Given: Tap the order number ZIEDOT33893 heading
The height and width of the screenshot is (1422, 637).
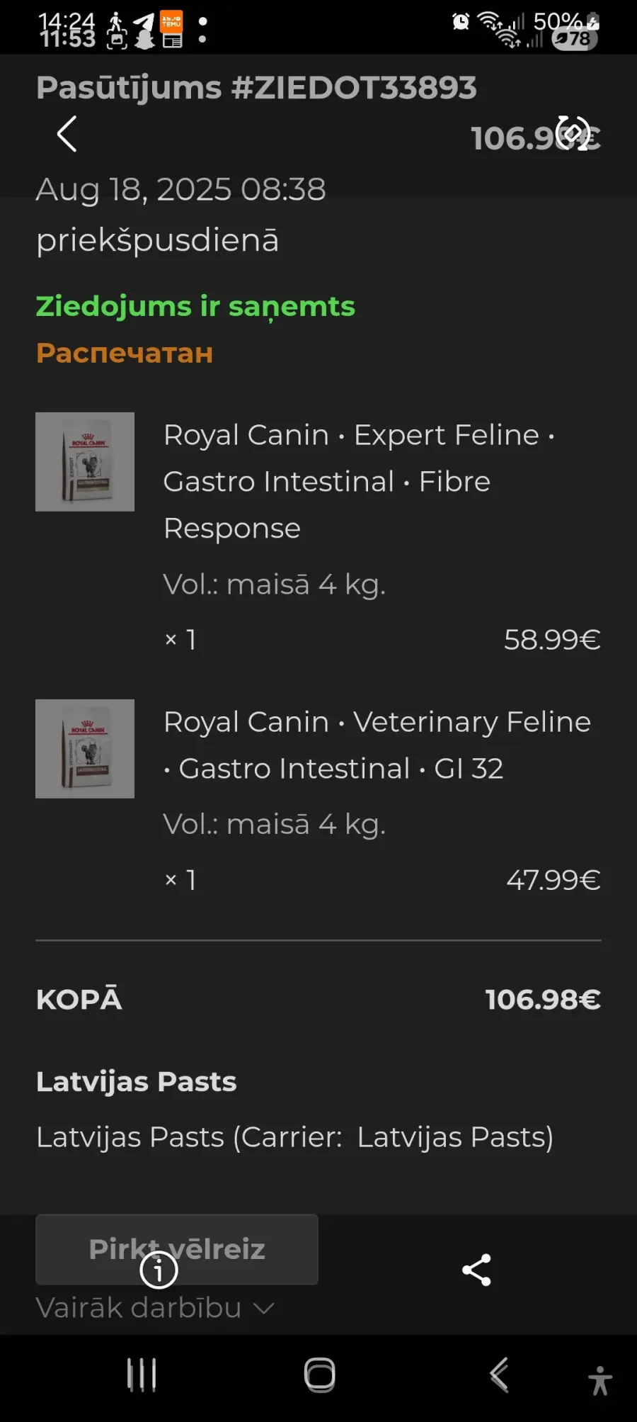Looking at the screenshot, I should point(256,88).
